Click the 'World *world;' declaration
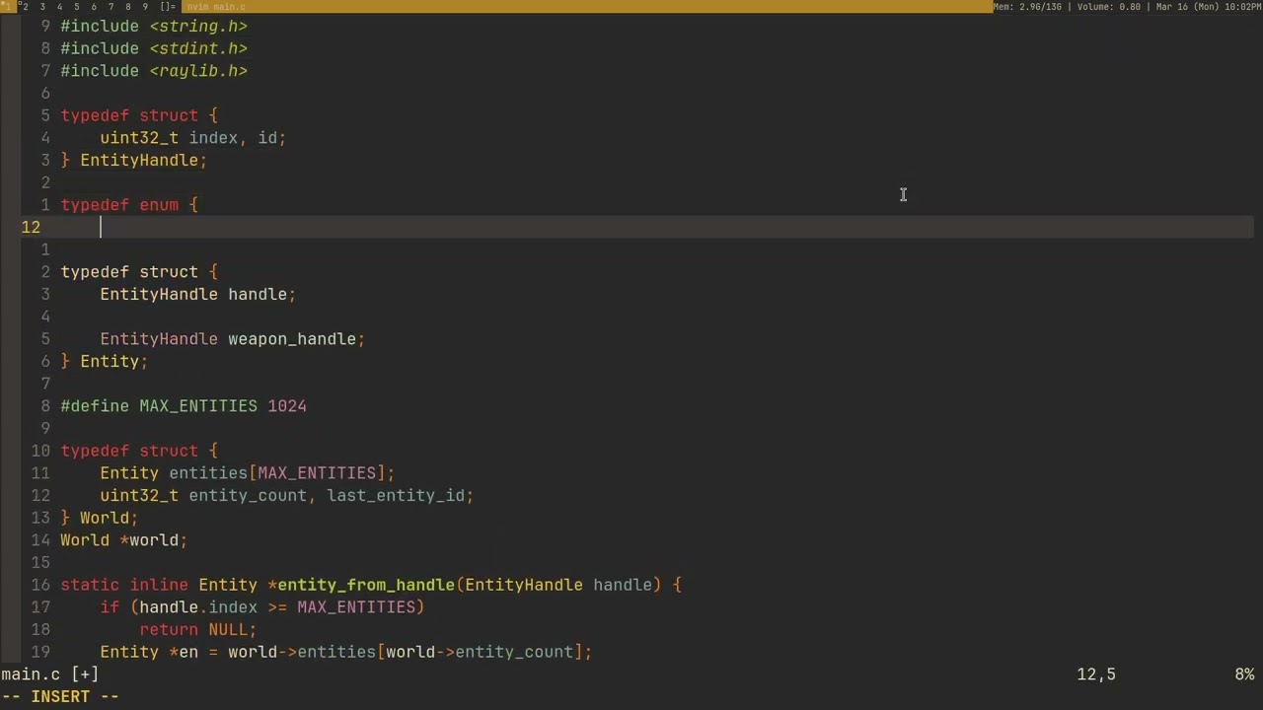The width and height of the screenshot is (1263, 710). pyautogui.click(x=124, y=540)
